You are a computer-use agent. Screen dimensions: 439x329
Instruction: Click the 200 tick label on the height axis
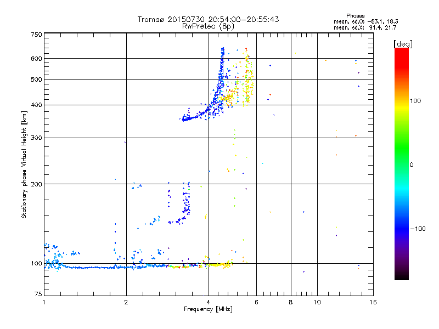(36, 184)
